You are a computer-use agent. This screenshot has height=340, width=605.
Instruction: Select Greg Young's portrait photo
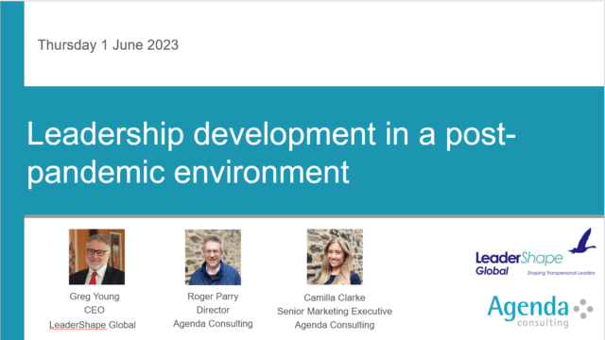pyautogui.click(x=96, y=257)
